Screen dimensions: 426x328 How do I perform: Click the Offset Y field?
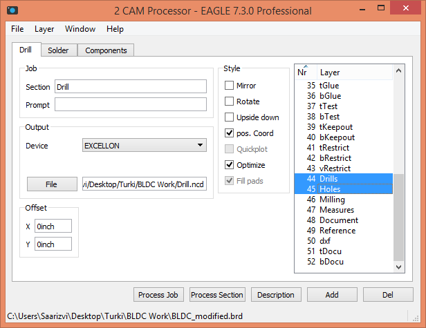click(53, 244)
